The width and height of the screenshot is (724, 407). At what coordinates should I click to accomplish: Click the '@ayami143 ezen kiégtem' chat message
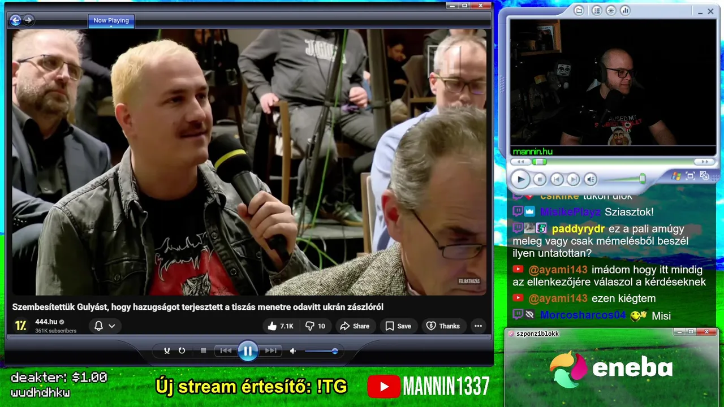pyautogui.click(x=584, y=298)
